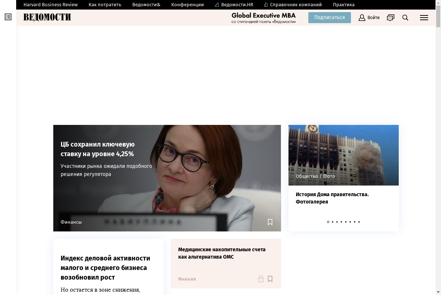Open Общество / Фото category label
Image resolution: width=441 pixels, height=295 pixels.
[315, 176]
